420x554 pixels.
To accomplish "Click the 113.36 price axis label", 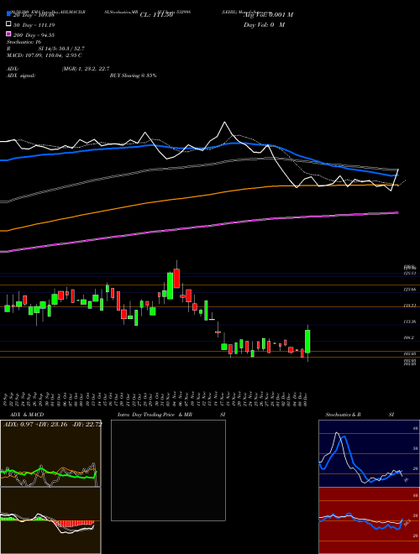I will [410, 321].
